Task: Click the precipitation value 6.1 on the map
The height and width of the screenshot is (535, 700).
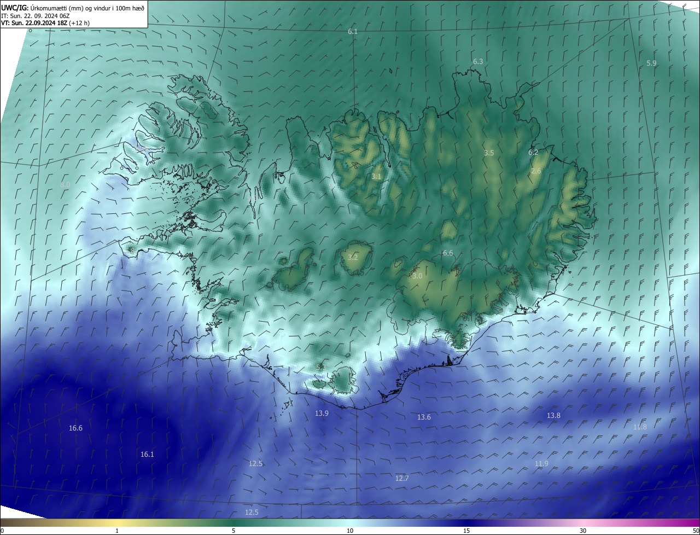Action: [x=353, y=32]
